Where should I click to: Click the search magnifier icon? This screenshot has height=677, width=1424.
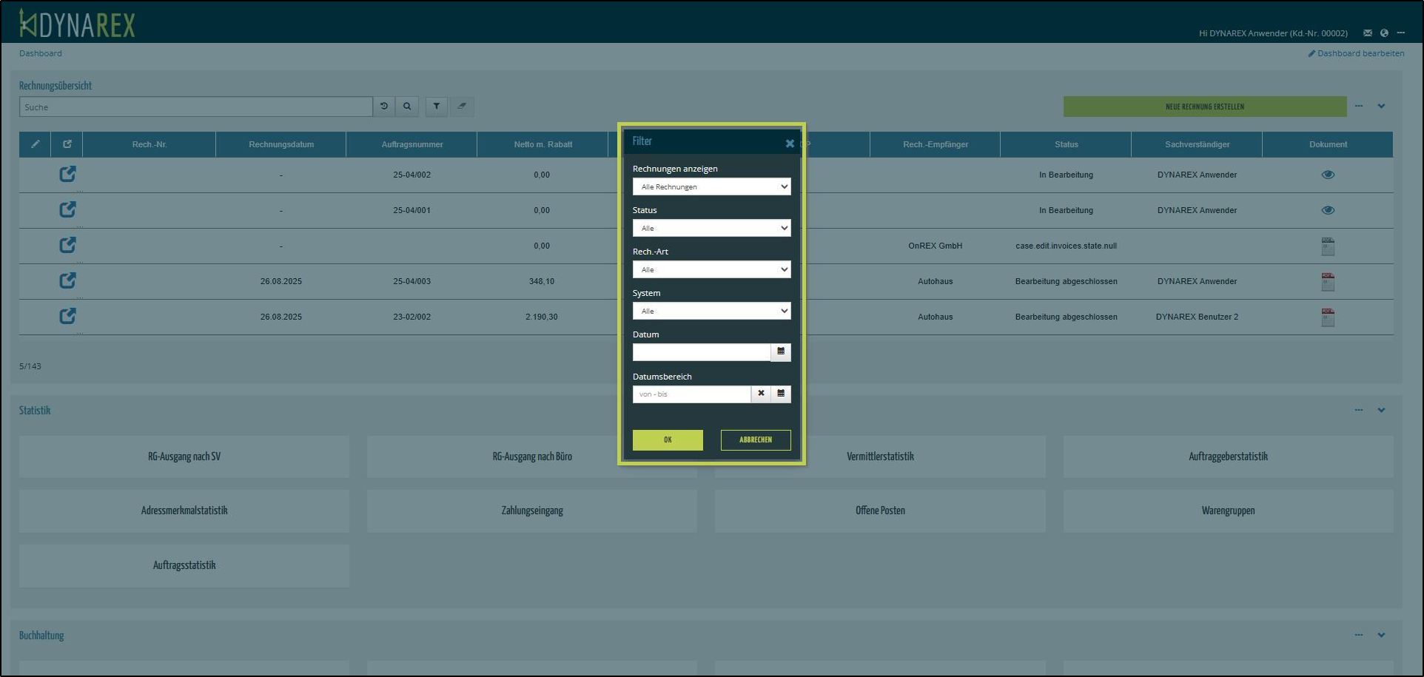pos(407,107)
